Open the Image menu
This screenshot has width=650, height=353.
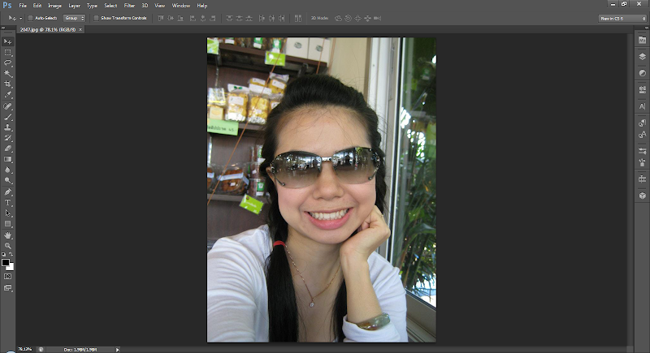tap(54, 6)
